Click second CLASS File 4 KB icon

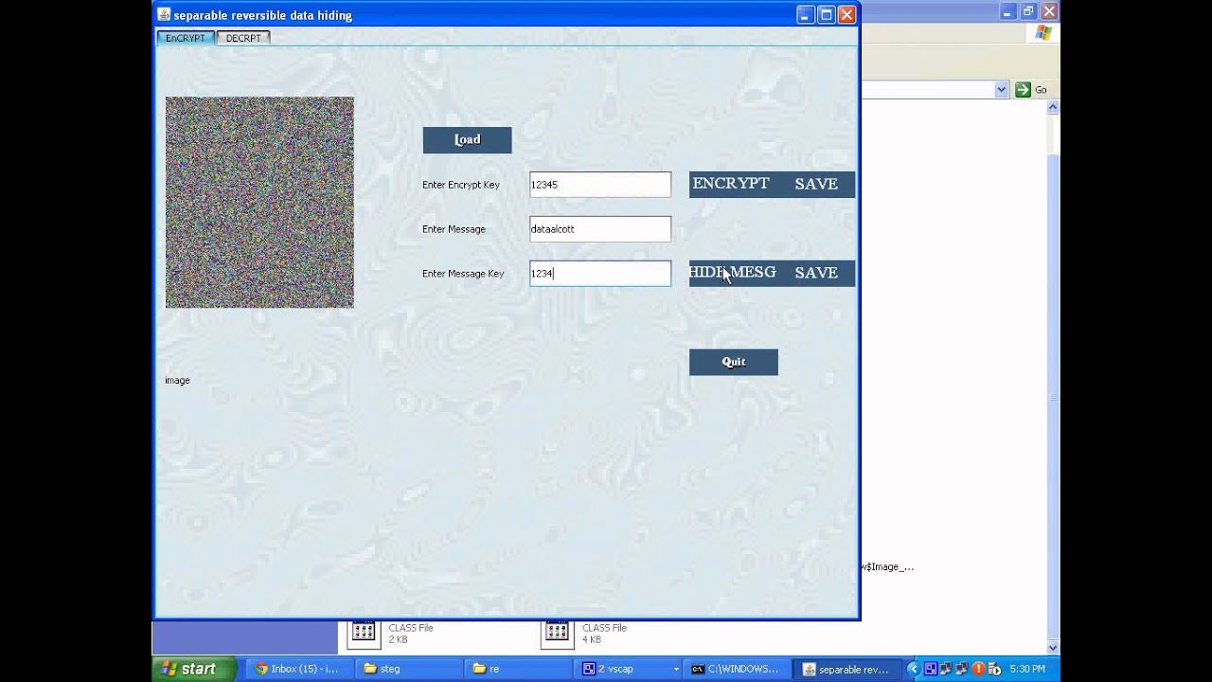pyautogui.click(x=557, y=633)
